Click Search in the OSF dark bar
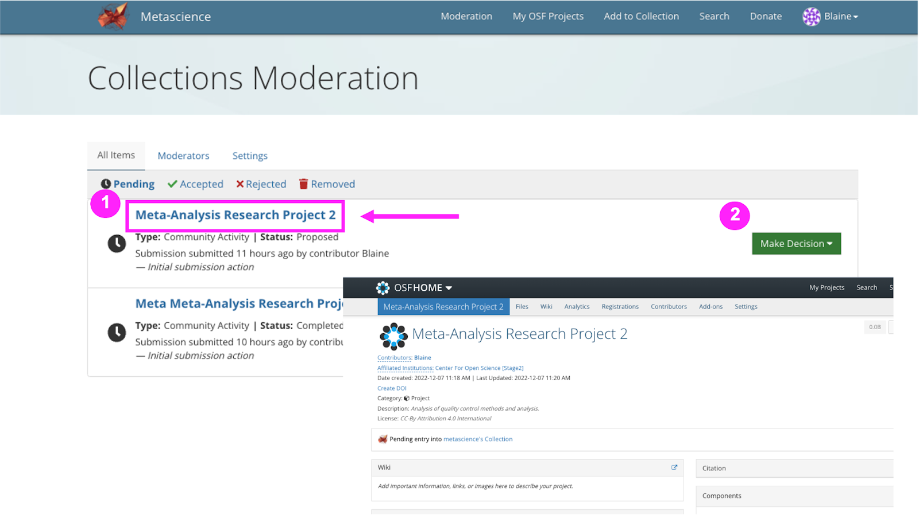 [867, 288]
